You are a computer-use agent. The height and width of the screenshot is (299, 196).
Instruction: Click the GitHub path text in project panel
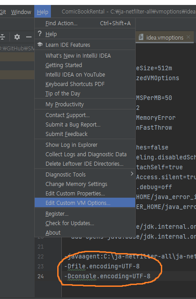coord(17,49)
